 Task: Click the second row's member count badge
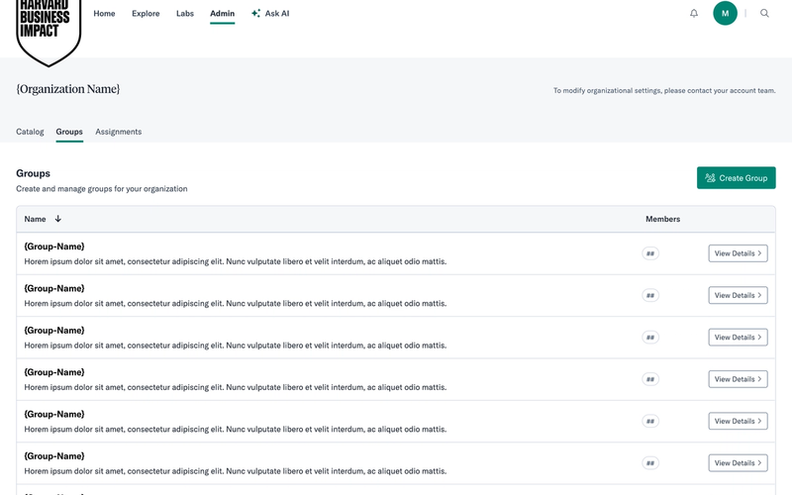click(x=650, y=295)
